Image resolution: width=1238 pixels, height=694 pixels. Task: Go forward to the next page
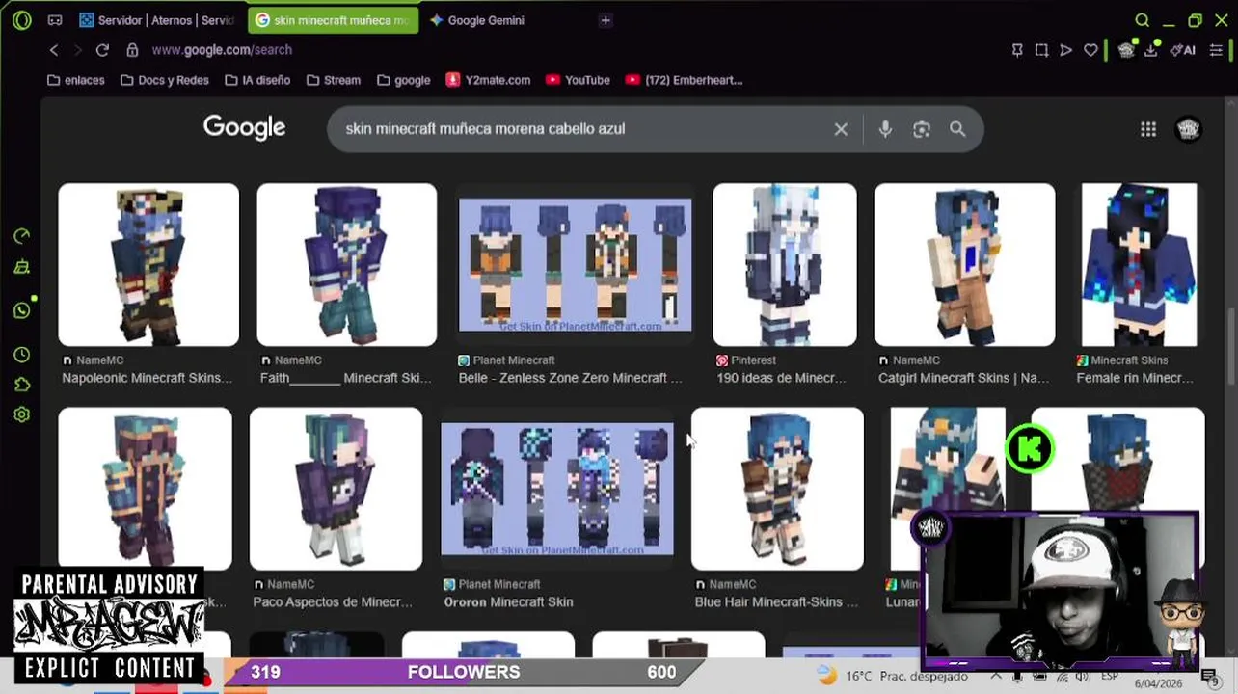(78, 50)
